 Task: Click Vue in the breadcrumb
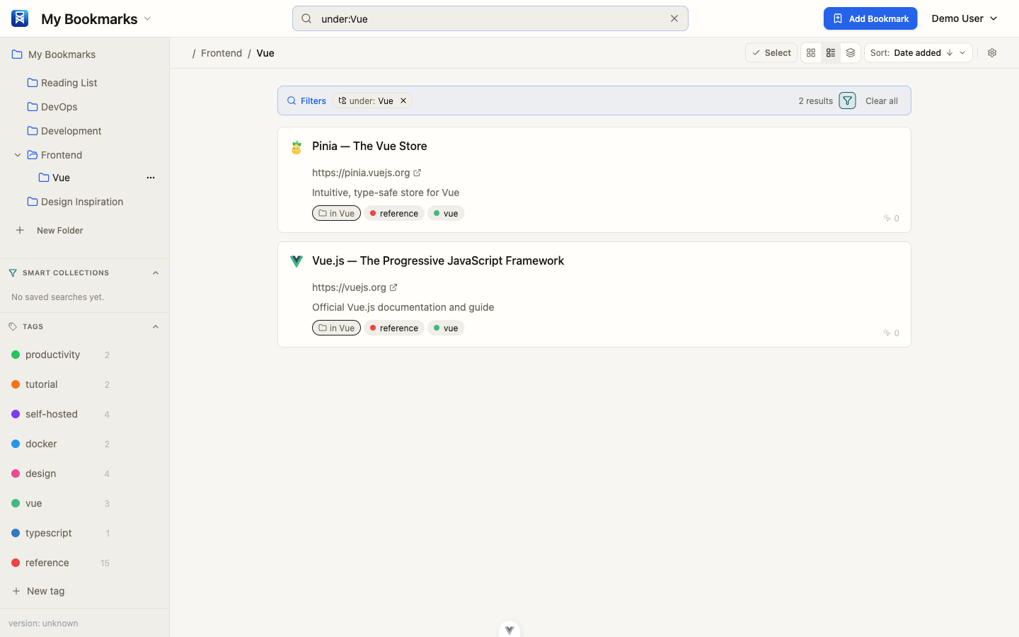point(265,53)
